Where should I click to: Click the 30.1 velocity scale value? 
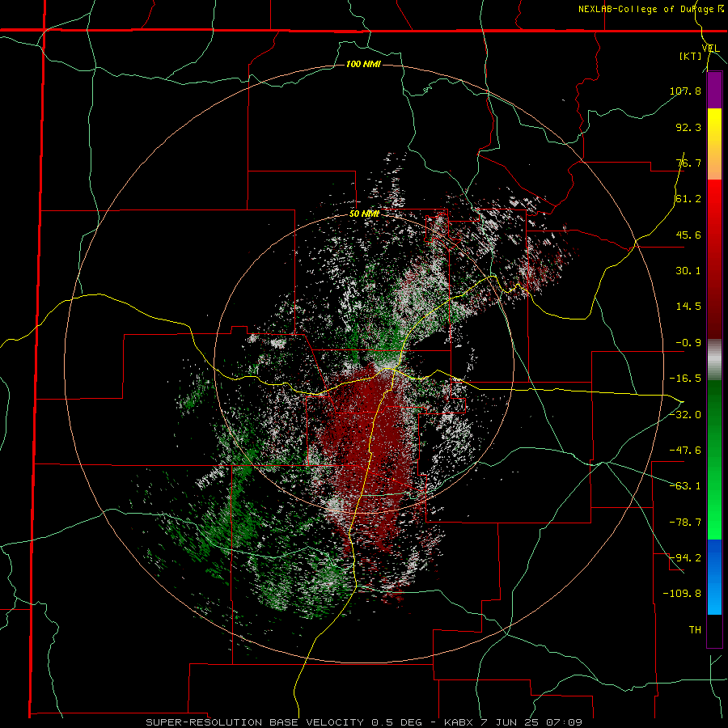(x=688, y=271)
